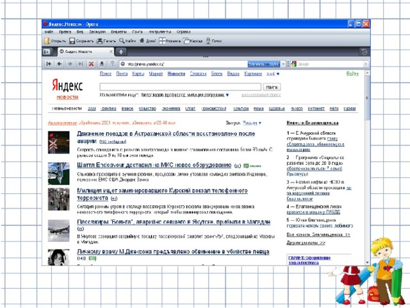Open the Шаттл Endeavour headline
Image resolution: width=410 pixels, height=308 pixels.
click(154, 166)
